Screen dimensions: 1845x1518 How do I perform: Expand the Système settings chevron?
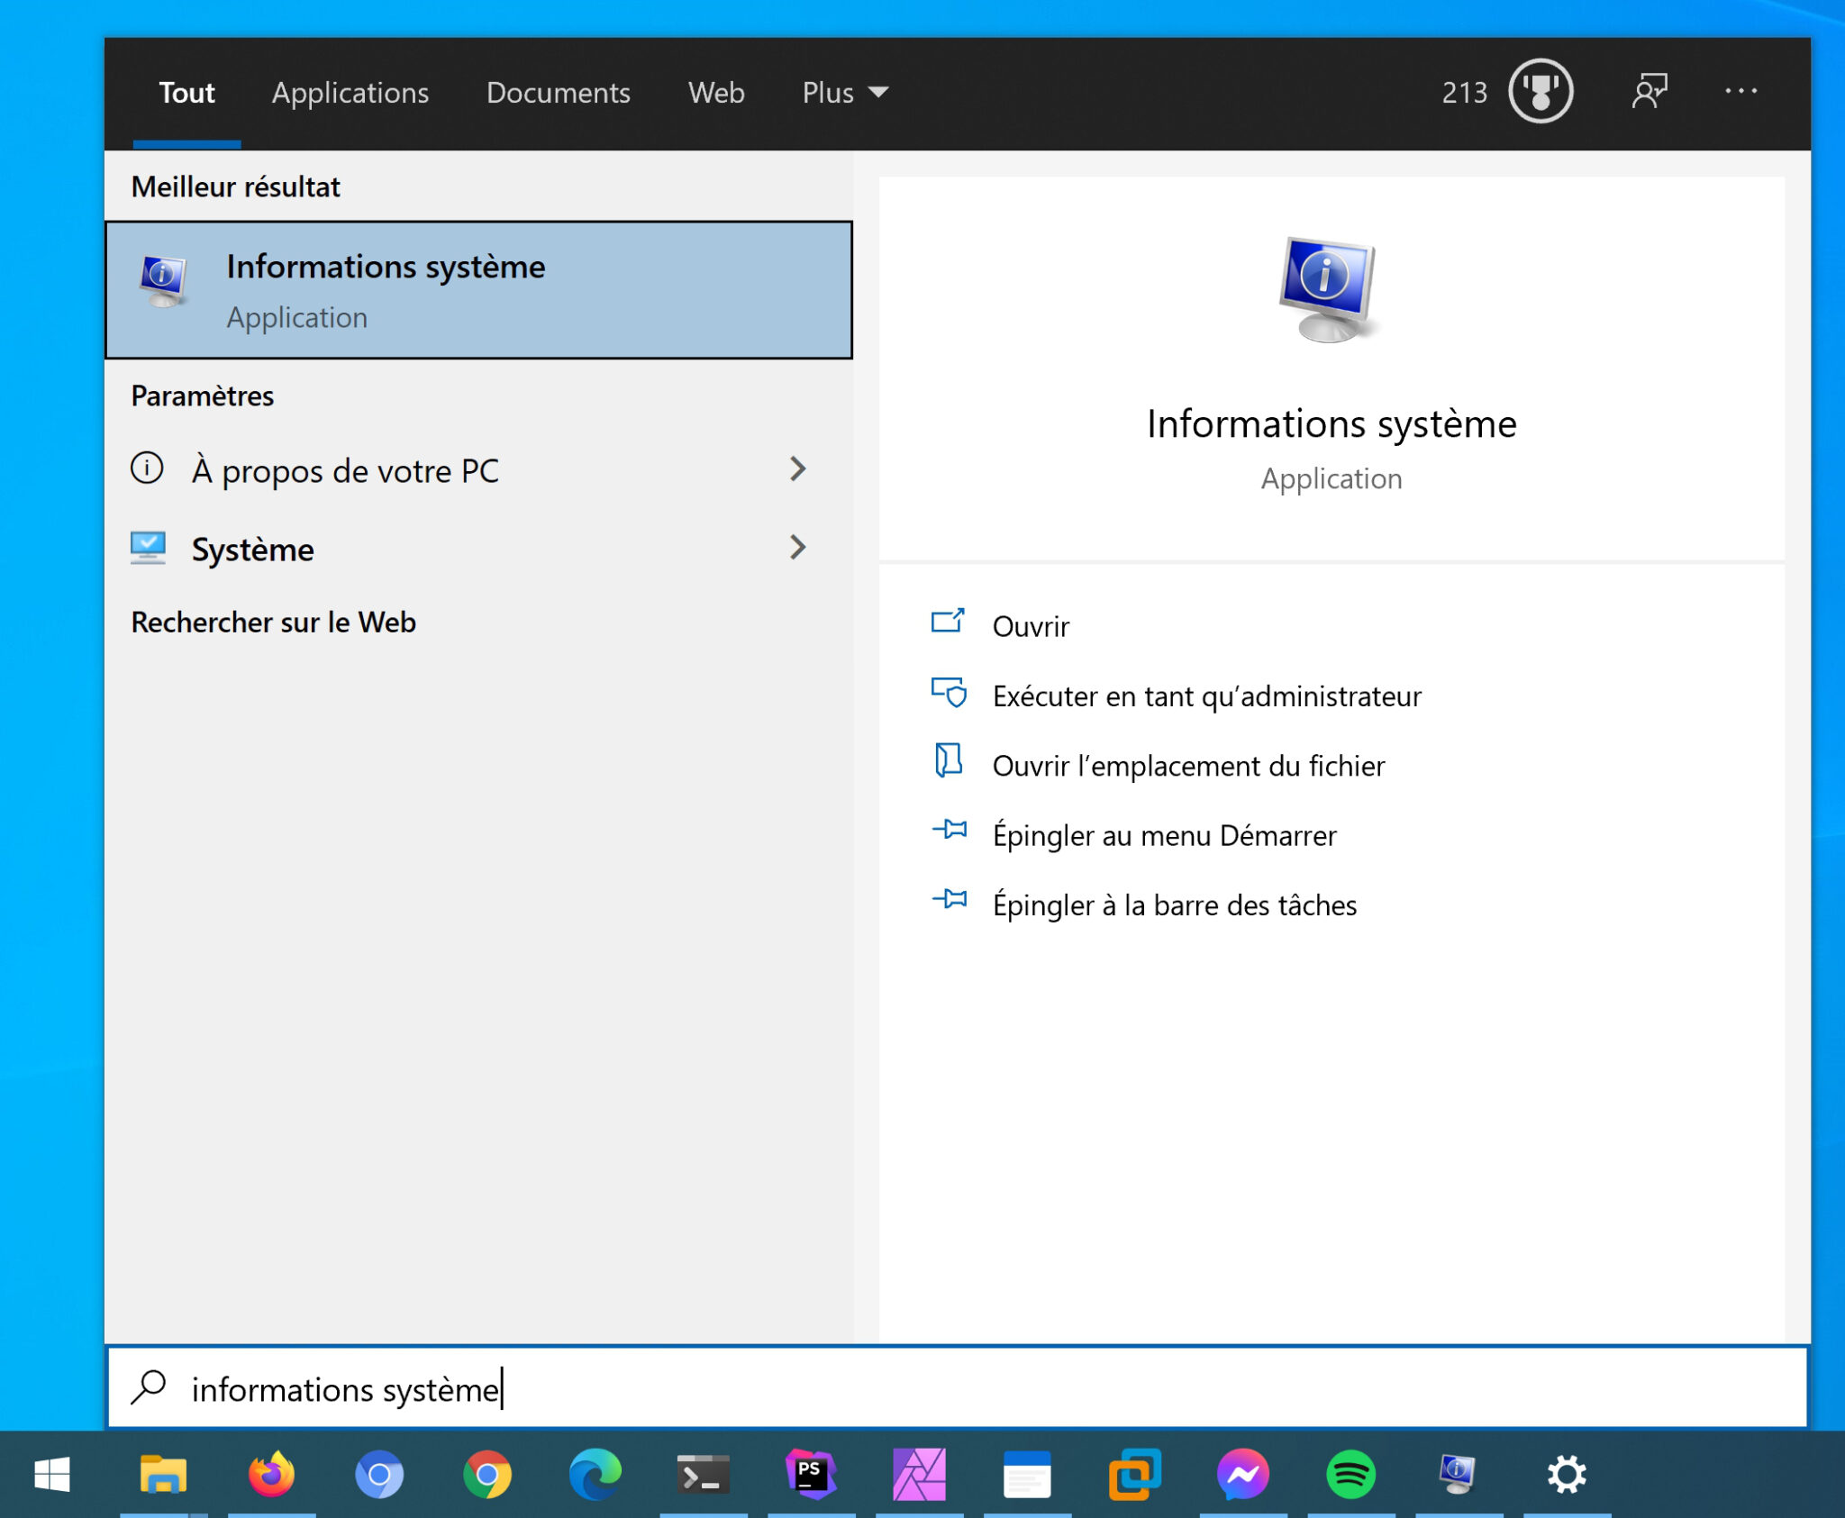(x=798, y=548)
